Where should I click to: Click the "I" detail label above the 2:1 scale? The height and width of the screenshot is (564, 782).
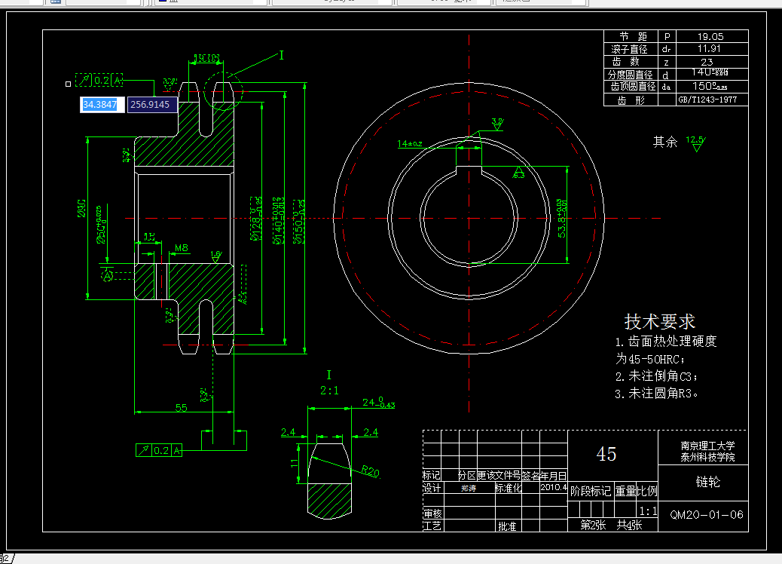pyautogui.click(x=328, y=375)
